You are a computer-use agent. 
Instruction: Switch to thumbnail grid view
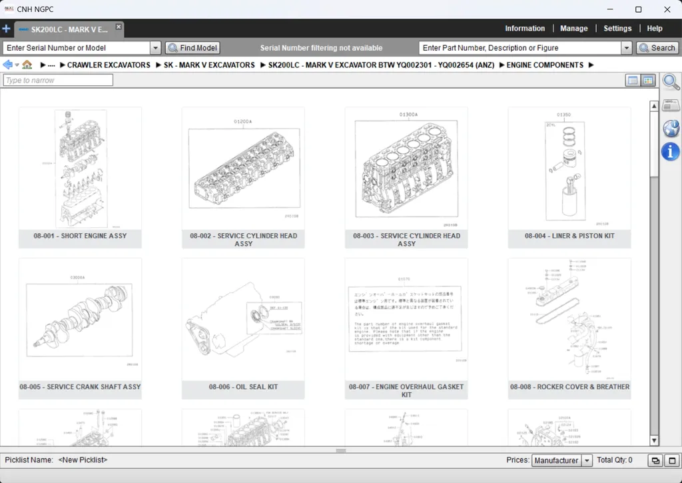(648, 81)
